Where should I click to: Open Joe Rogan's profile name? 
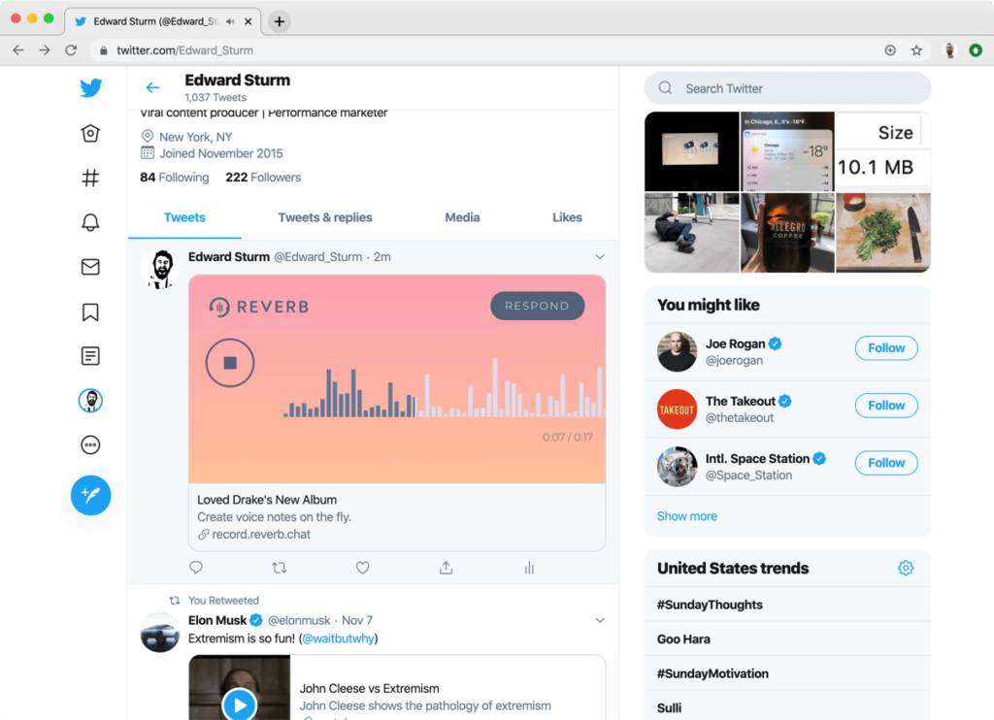click(736, 344)
